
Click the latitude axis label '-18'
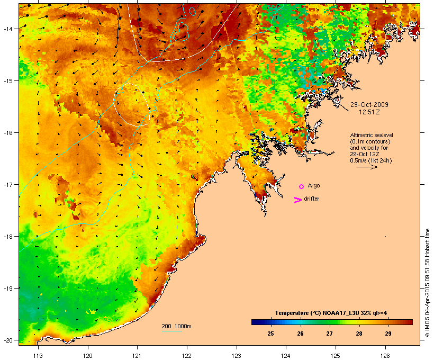click(8, 237)
